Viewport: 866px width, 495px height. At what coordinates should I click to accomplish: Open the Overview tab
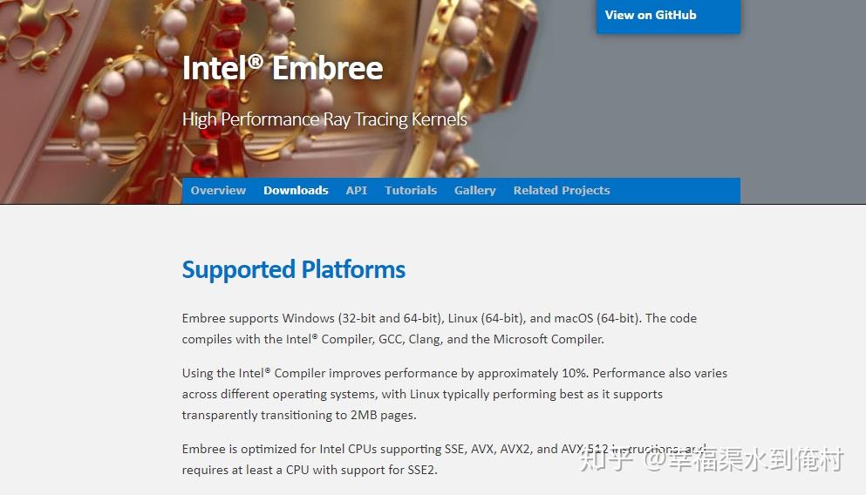(x=218, y=190)
